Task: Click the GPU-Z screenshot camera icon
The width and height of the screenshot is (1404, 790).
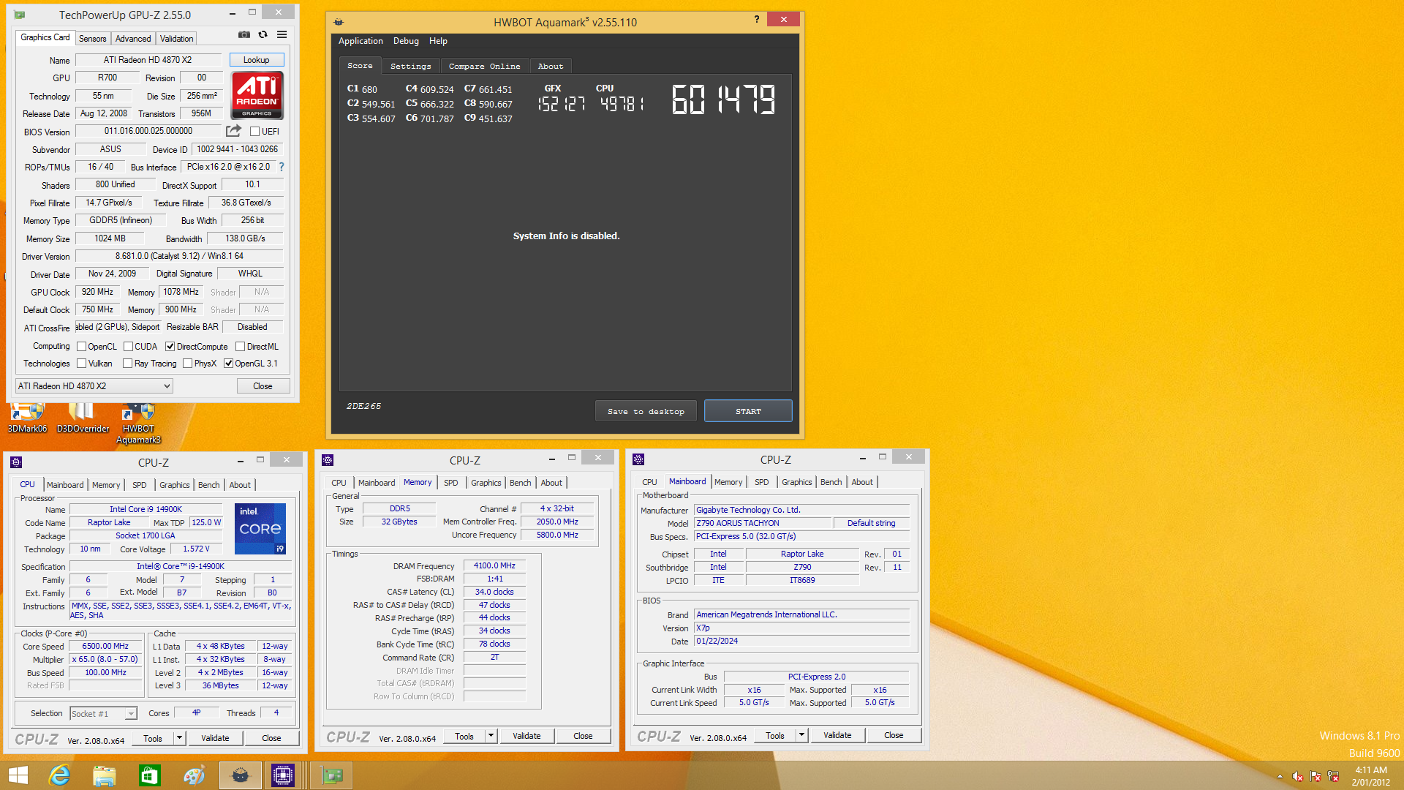Action: (244, 34)
